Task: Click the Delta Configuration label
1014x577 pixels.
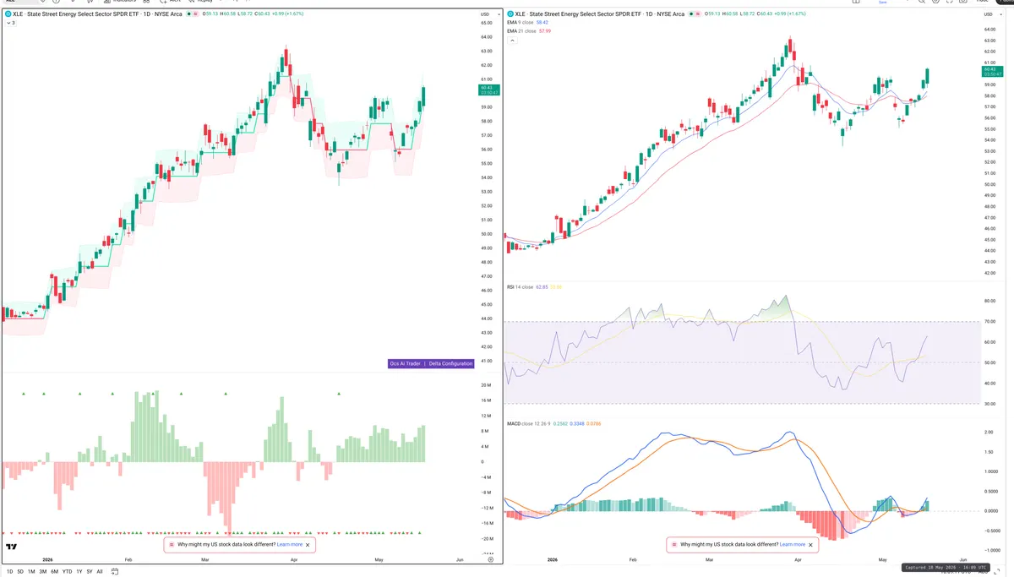Action: [450, 363]
